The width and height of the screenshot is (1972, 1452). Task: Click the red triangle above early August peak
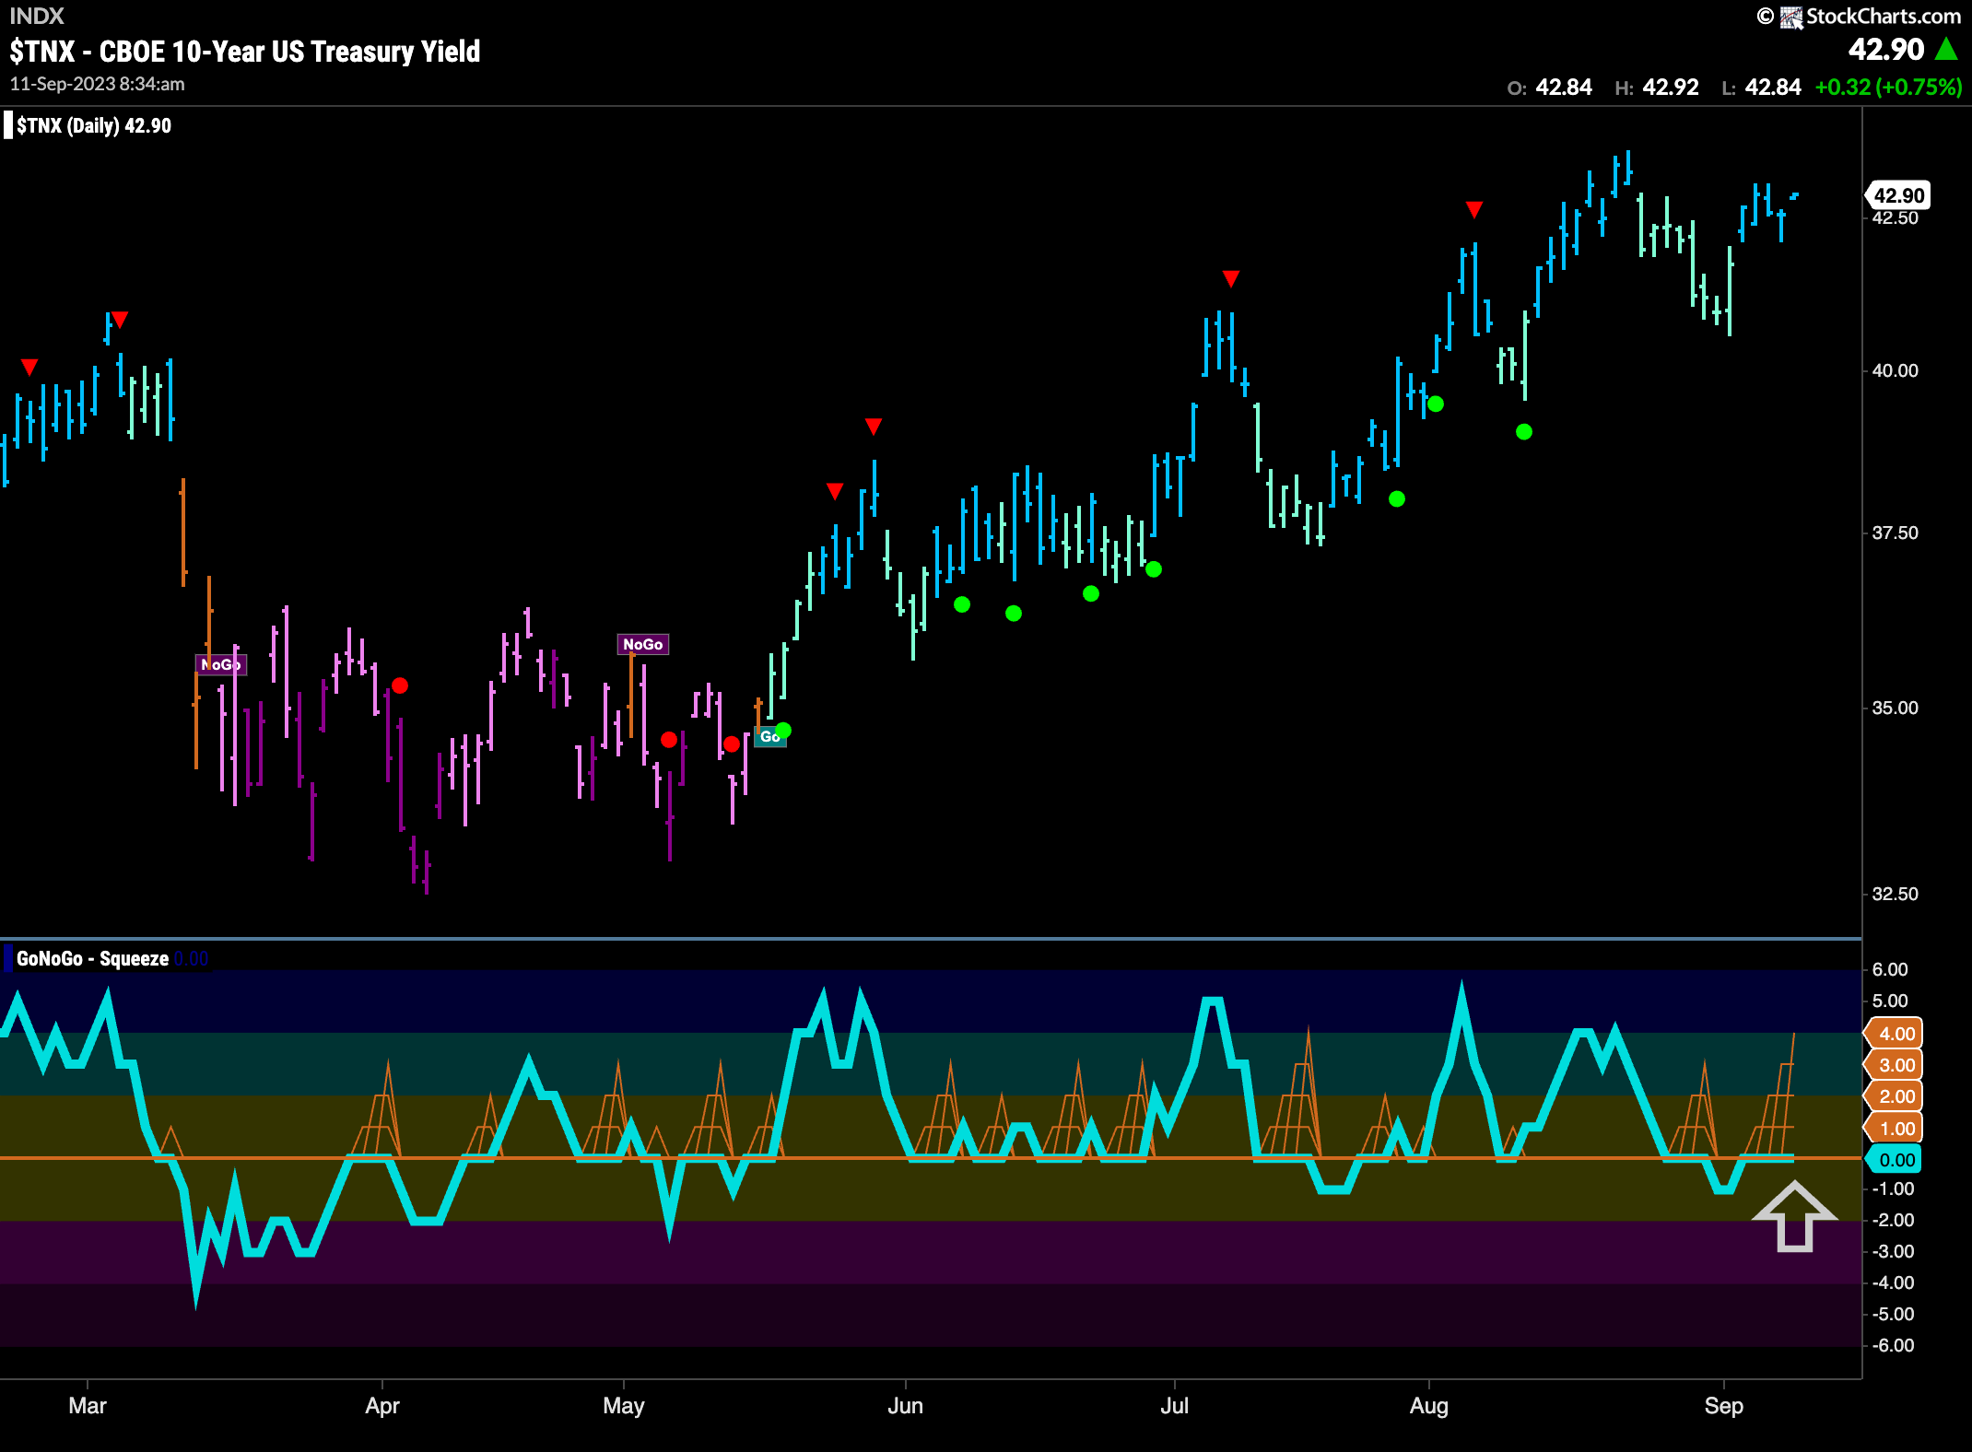click(x=1474, y=210)
